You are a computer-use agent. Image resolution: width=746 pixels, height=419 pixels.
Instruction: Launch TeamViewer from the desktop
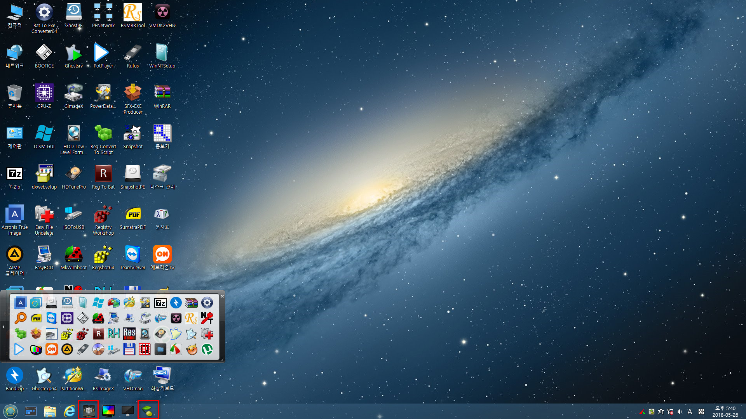coord(133,258)
